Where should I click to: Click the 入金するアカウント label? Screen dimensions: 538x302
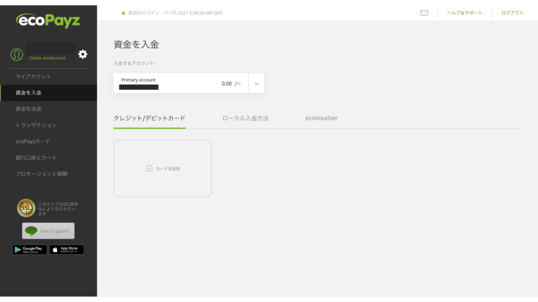pos(136,63)
